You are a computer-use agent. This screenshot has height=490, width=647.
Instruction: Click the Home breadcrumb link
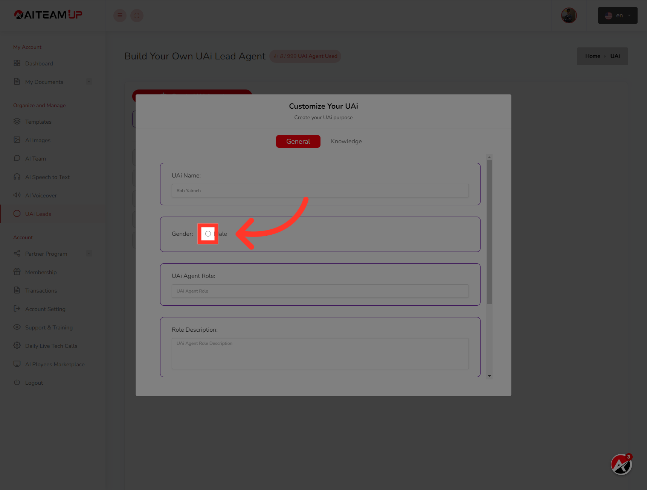593,56
